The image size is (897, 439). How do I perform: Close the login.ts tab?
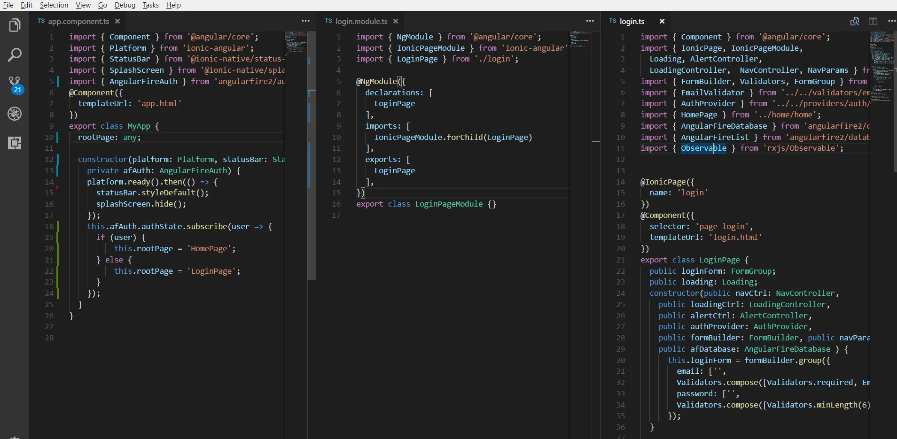[662, 21]
